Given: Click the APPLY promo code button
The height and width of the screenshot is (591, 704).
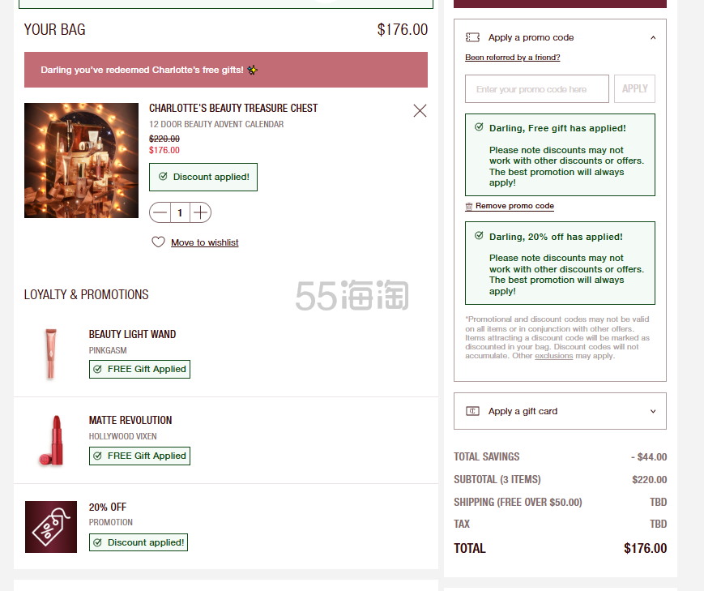Looking at the screenshot, I should click(x=634, y=89).
